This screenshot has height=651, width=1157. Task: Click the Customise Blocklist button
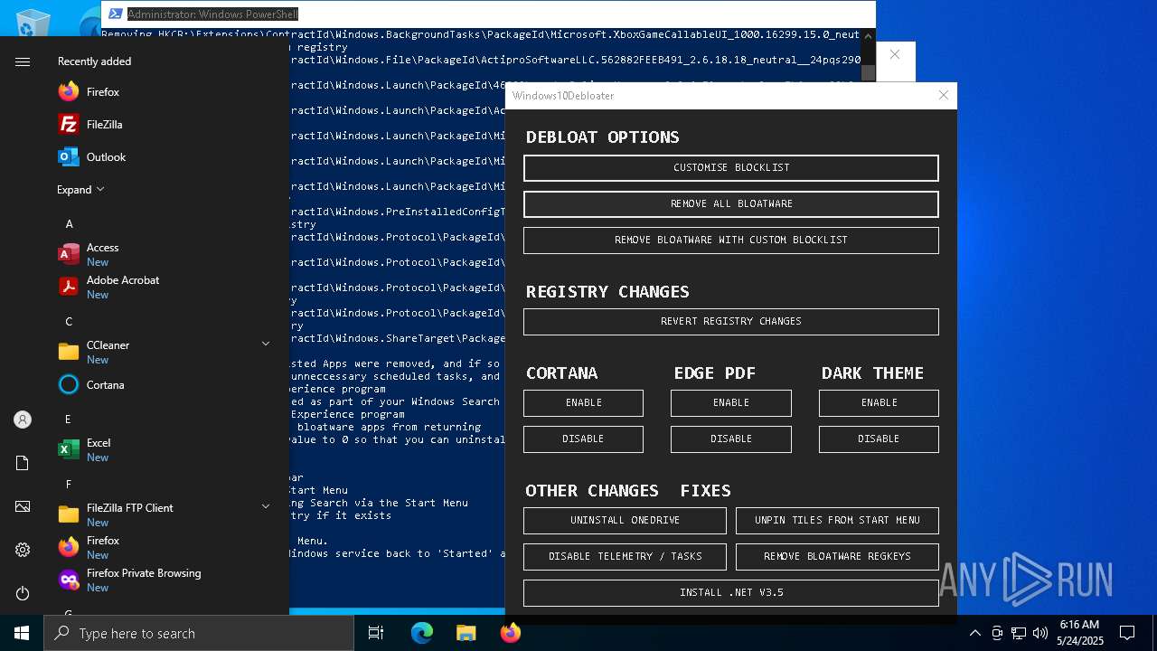[x=730, y=168]
